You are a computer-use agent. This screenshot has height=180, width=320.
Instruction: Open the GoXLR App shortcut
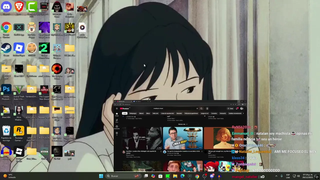pyautogui.click(x=19, y=29)
